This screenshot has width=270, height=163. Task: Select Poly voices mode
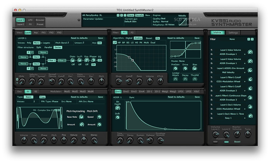click(x=29, y=43)
